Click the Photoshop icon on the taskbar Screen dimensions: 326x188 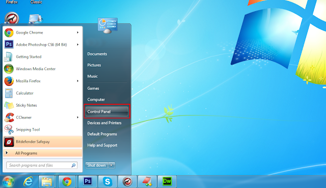88,181
